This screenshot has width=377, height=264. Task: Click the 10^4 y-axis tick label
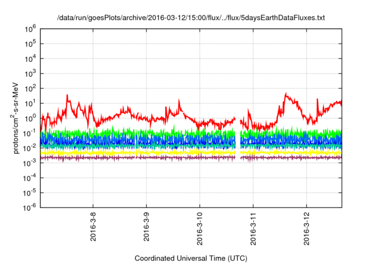click(x=30, y=59)
